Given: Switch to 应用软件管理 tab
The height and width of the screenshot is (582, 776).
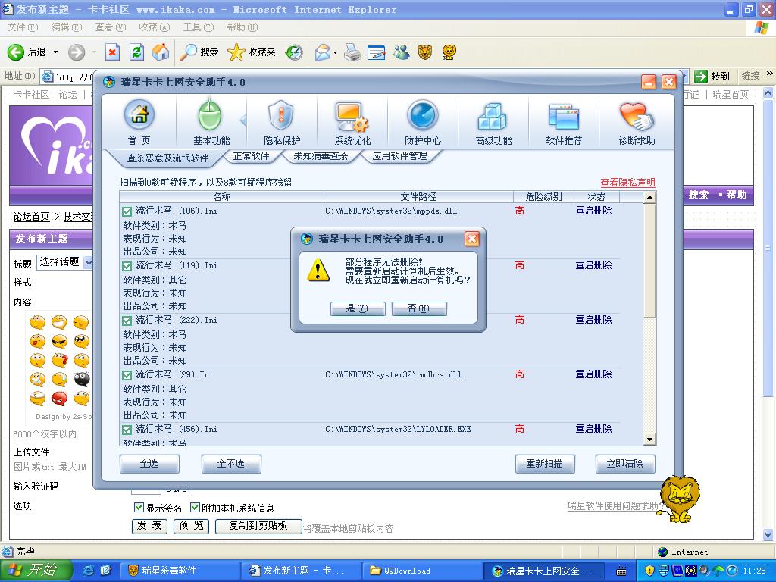Looking at the screenshot, I should [x=399, y=156].
